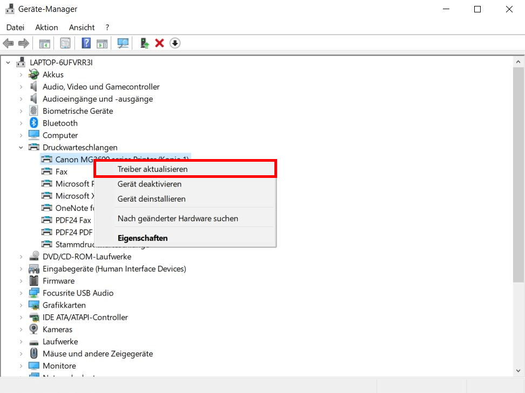Screen dimensions: 525x393
Task: Expand Audioeingänge und -ausgänge
Action: [x=21, y=99]
